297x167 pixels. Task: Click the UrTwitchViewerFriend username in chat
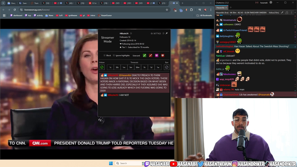pos(235,30)
